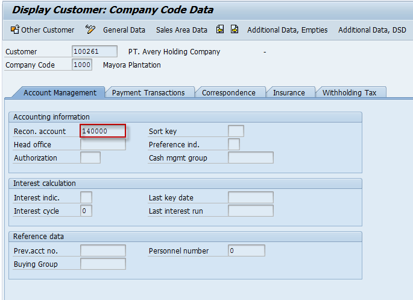Click the PT. Avery Holding Company text
This screenshot has width=413, height=300.
[x=174, y=52]
